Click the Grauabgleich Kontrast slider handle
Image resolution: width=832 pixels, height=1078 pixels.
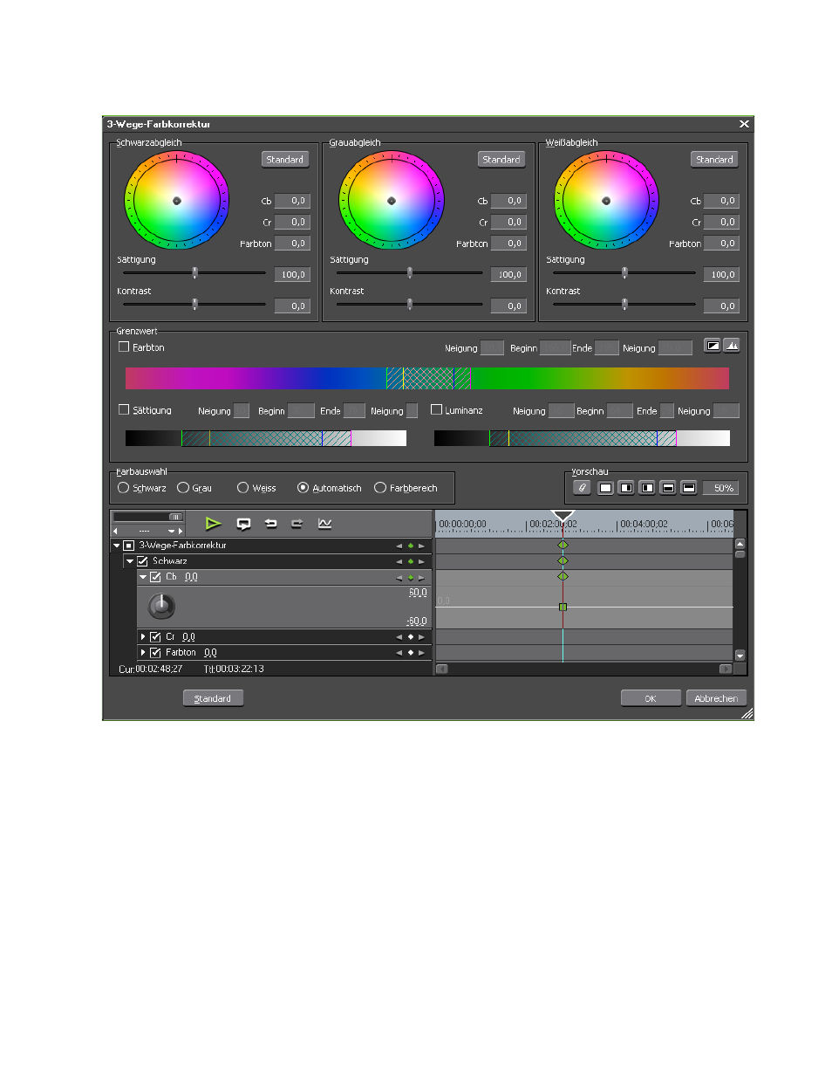410,305
